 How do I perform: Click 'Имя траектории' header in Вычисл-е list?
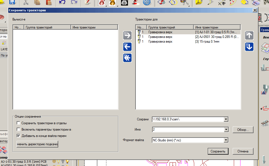(x=94, y=27)
